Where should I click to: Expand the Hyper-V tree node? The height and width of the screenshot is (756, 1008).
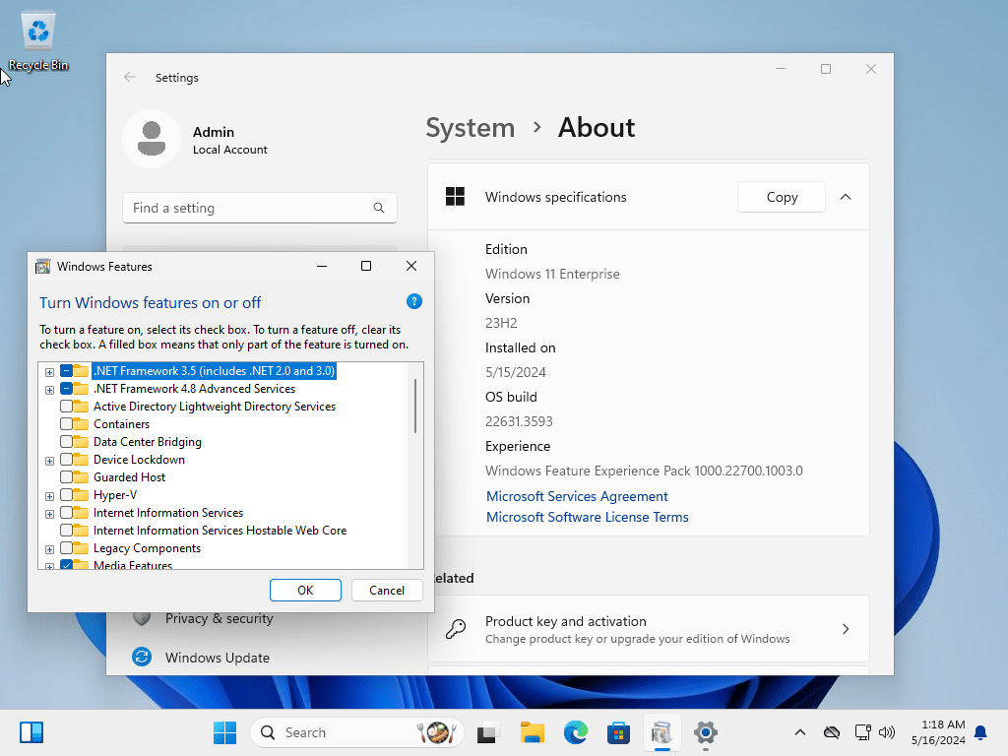(x=49, y=495)
